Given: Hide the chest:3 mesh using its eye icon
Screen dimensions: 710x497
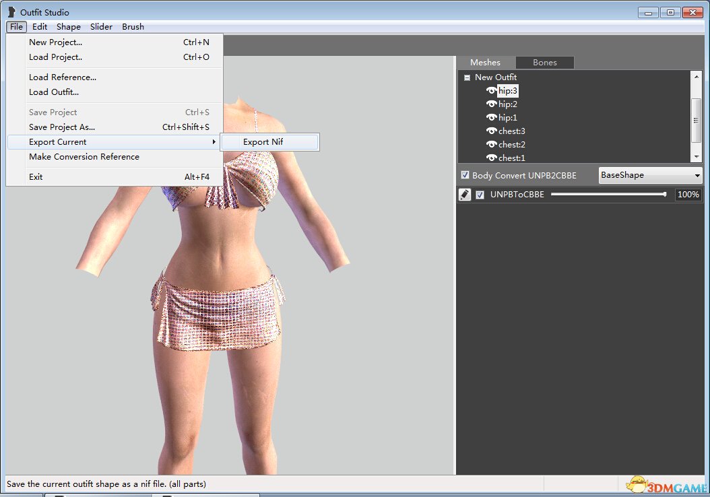Looking at the screenshot, I should tap(491, 131).
